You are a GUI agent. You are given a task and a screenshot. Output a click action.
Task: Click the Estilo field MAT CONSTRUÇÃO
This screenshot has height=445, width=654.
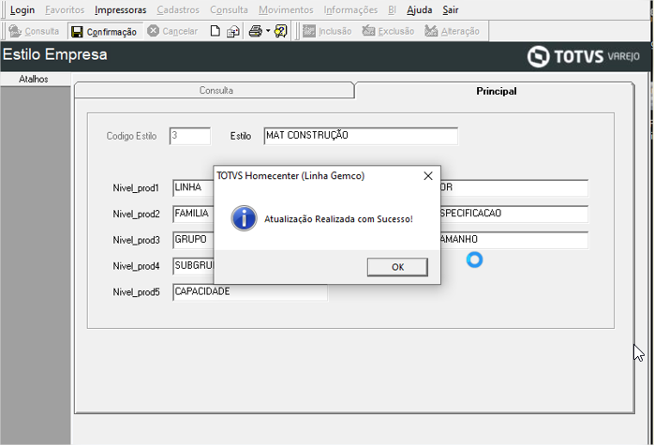click(361, 136)
